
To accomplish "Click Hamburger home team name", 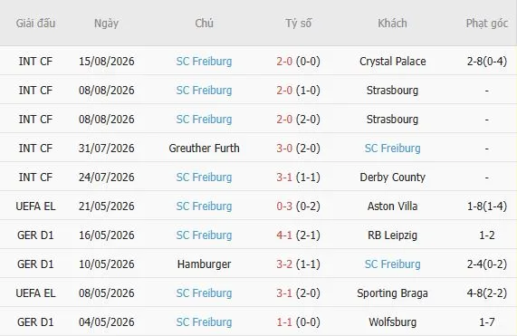I will (x=204, y=264).
